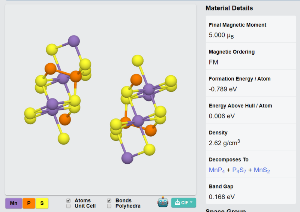Click the topmost purple Mn atom in the viewer

click(x=74, y=41)
